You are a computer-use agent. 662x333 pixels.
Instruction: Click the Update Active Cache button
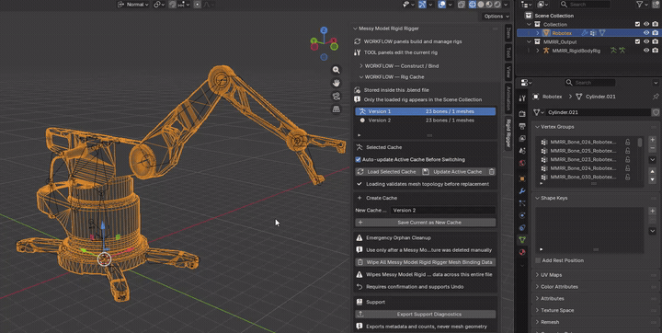[x=454, y=172]
